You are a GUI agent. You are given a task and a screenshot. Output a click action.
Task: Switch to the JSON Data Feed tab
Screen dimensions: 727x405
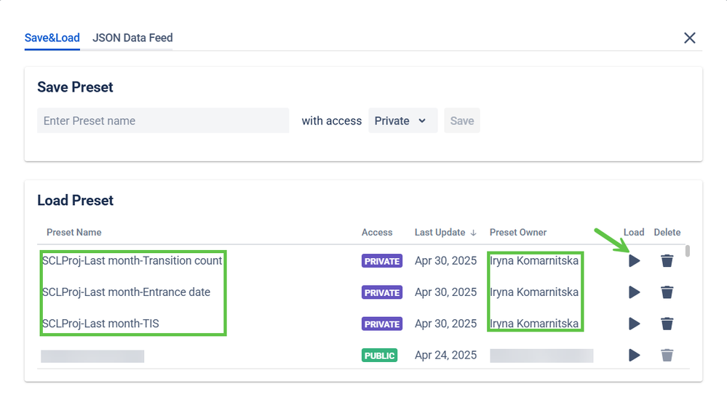coord(132,38)
